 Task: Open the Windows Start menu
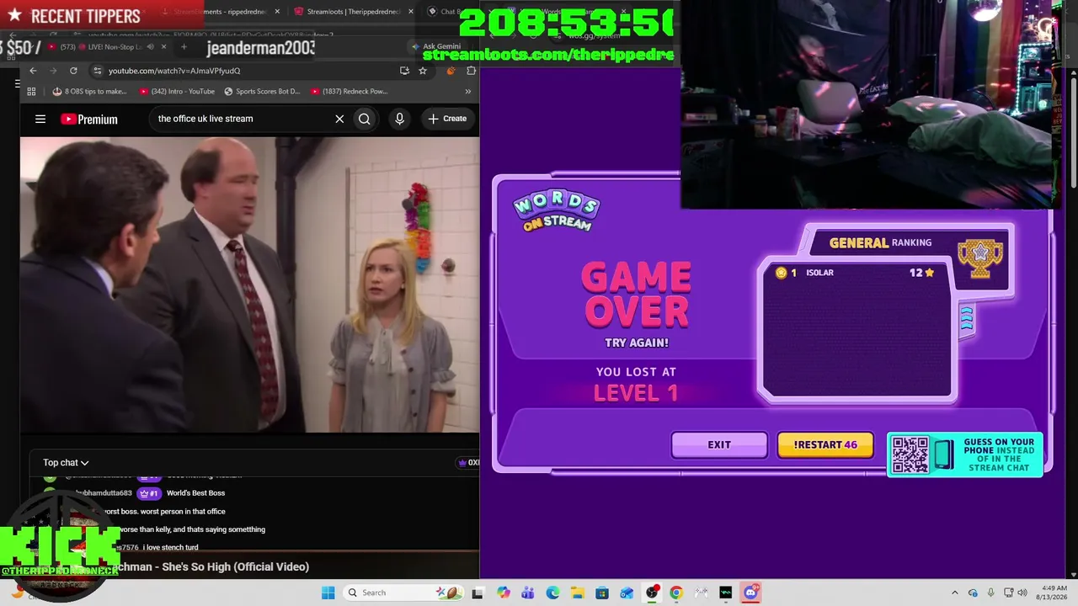[x=328, y=593]
